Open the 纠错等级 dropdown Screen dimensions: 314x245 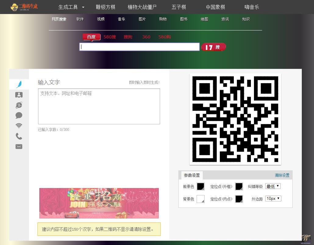click(x=273, y=186)
